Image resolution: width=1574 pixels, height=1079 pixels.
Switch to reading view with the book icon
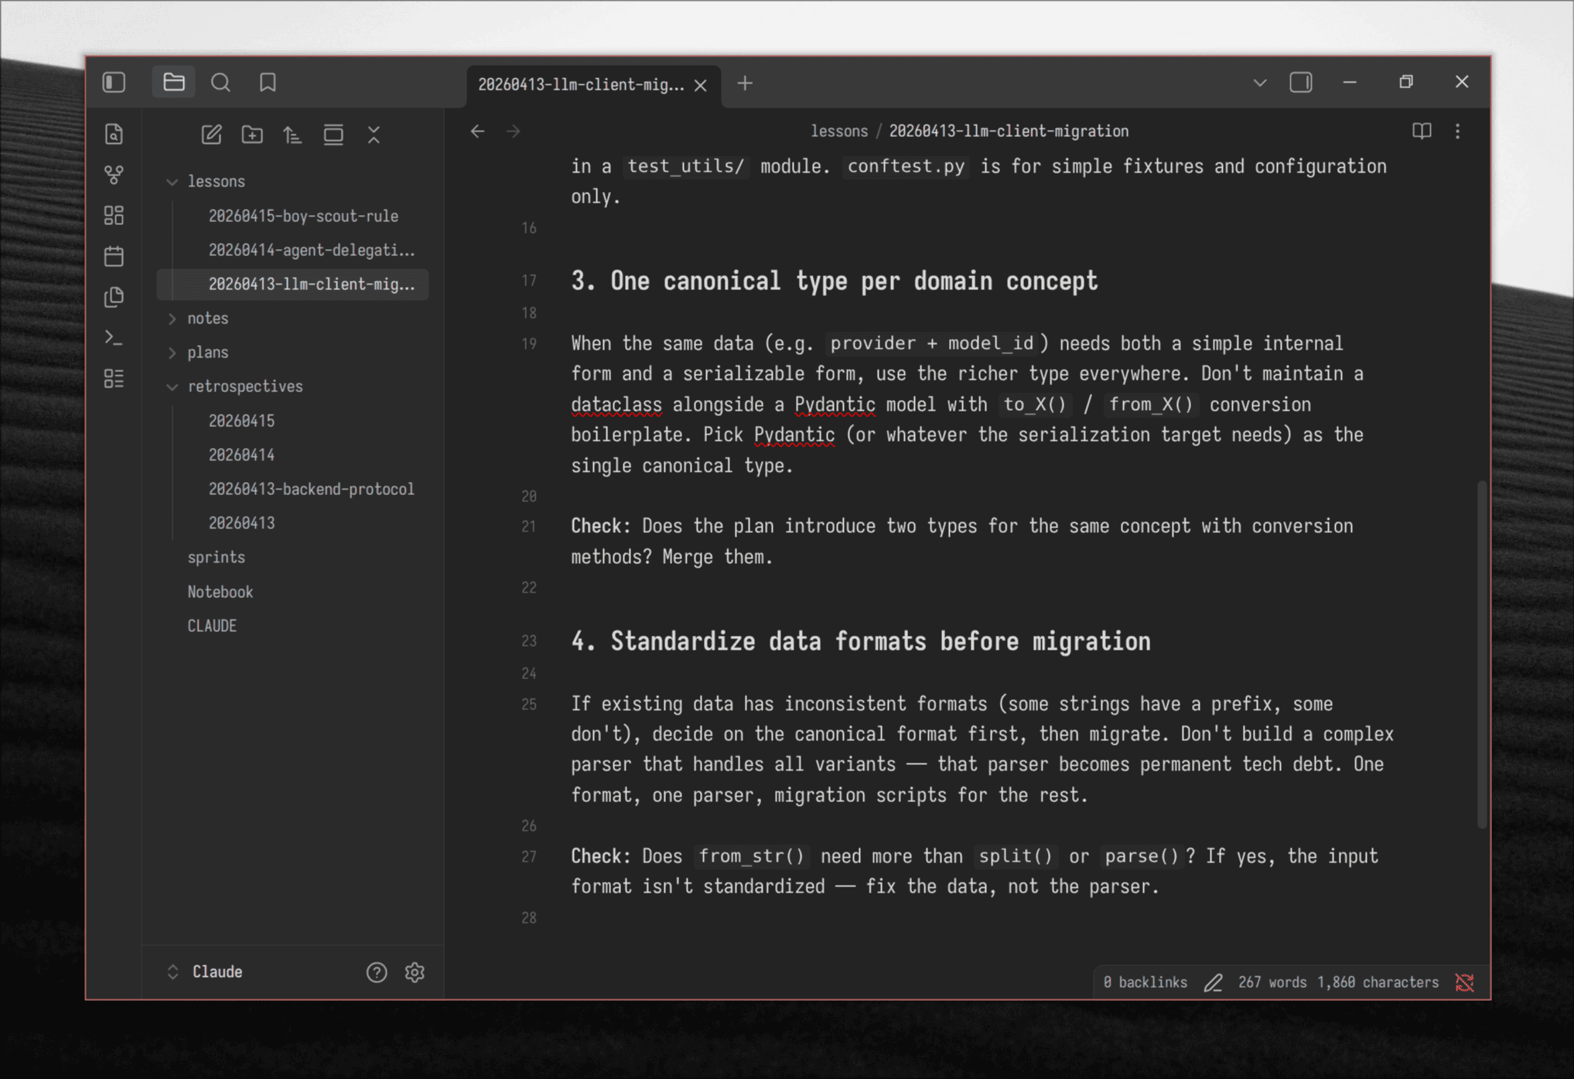[1421, 131]
